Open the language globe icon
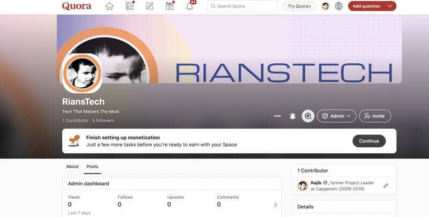 pyautogui.click(x=339, y=6)
